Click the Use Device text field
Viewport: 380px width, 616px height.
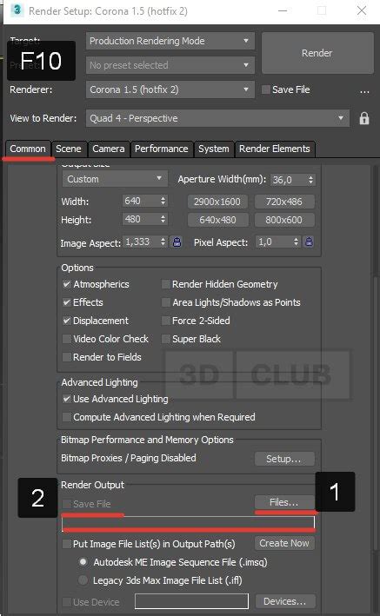point(191,601)
